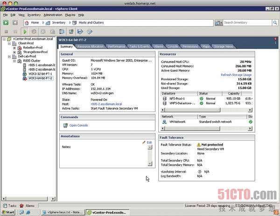Viewport: 280px width, 216px height.
Task: Click the Windows Start button
Action: click(x=8, y=212)
